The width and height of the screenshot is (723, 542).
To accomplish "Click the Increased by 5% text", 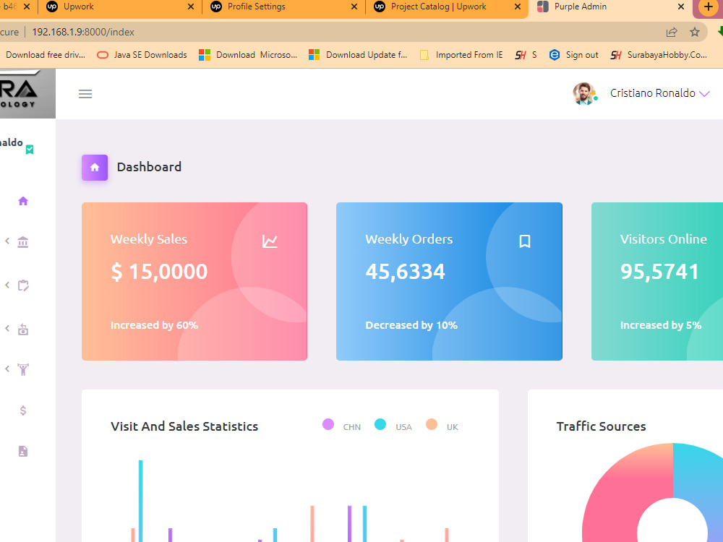I will pos(661,325).
